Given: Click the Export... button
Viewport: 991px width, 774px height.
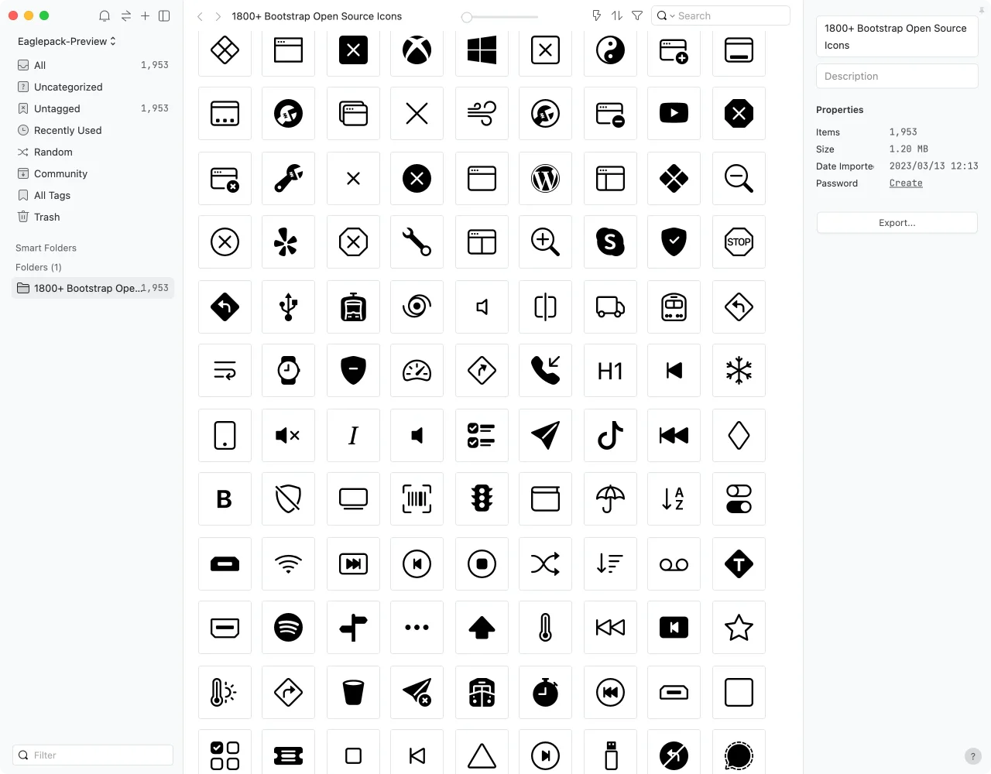Looking at the screenshot, I should pyautogui.click(x=897, y=223).
